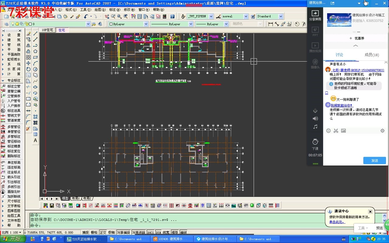Image resolution: width=389 pixels, height=243 pixels.
Task: Toggle DUCS in status bar
Action: click(151, 232)
